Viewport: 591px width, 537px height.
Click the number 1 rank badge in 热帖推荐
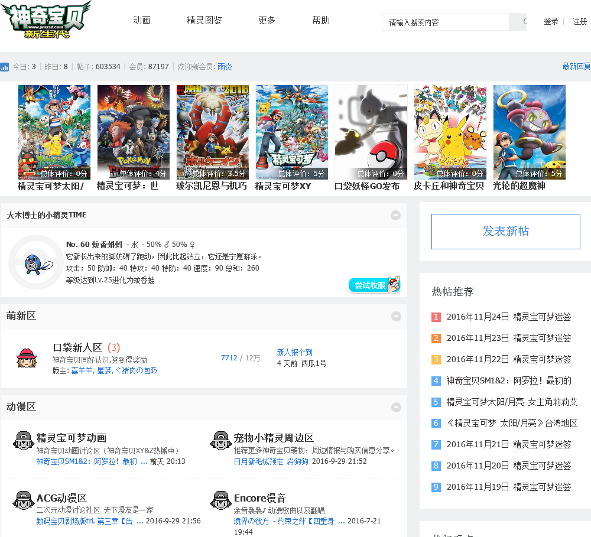(x=436, y=317)
